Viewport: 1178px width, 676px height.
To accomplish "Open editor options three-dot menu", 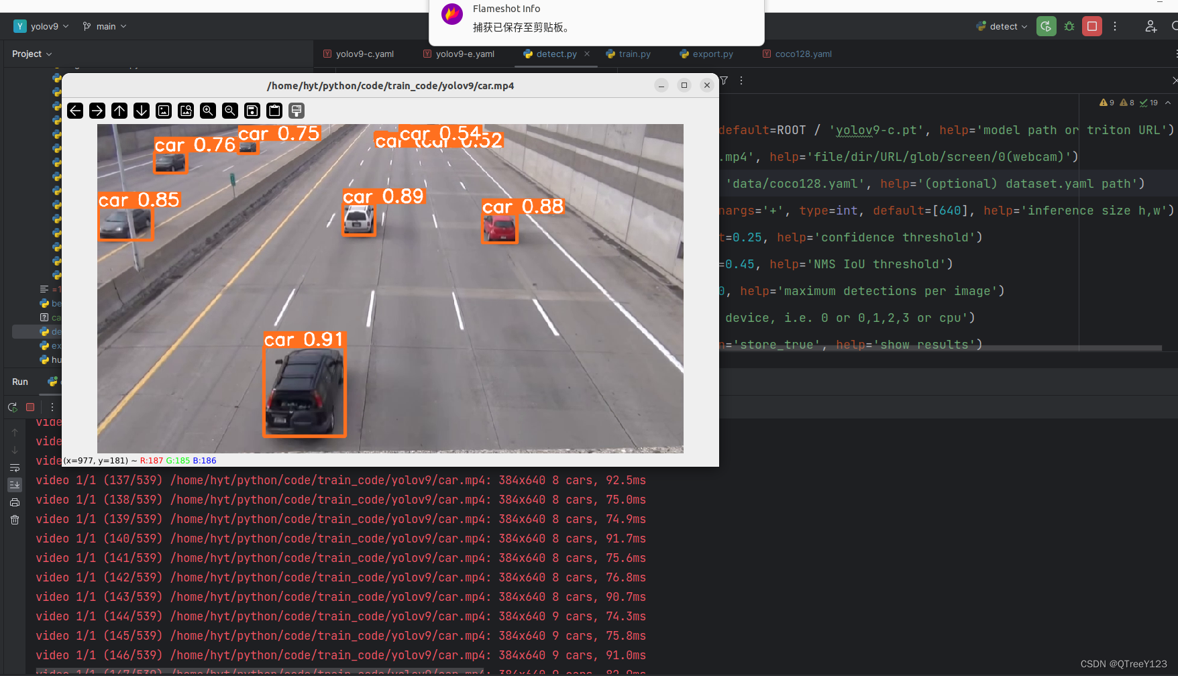I will [x=741, y=80].
